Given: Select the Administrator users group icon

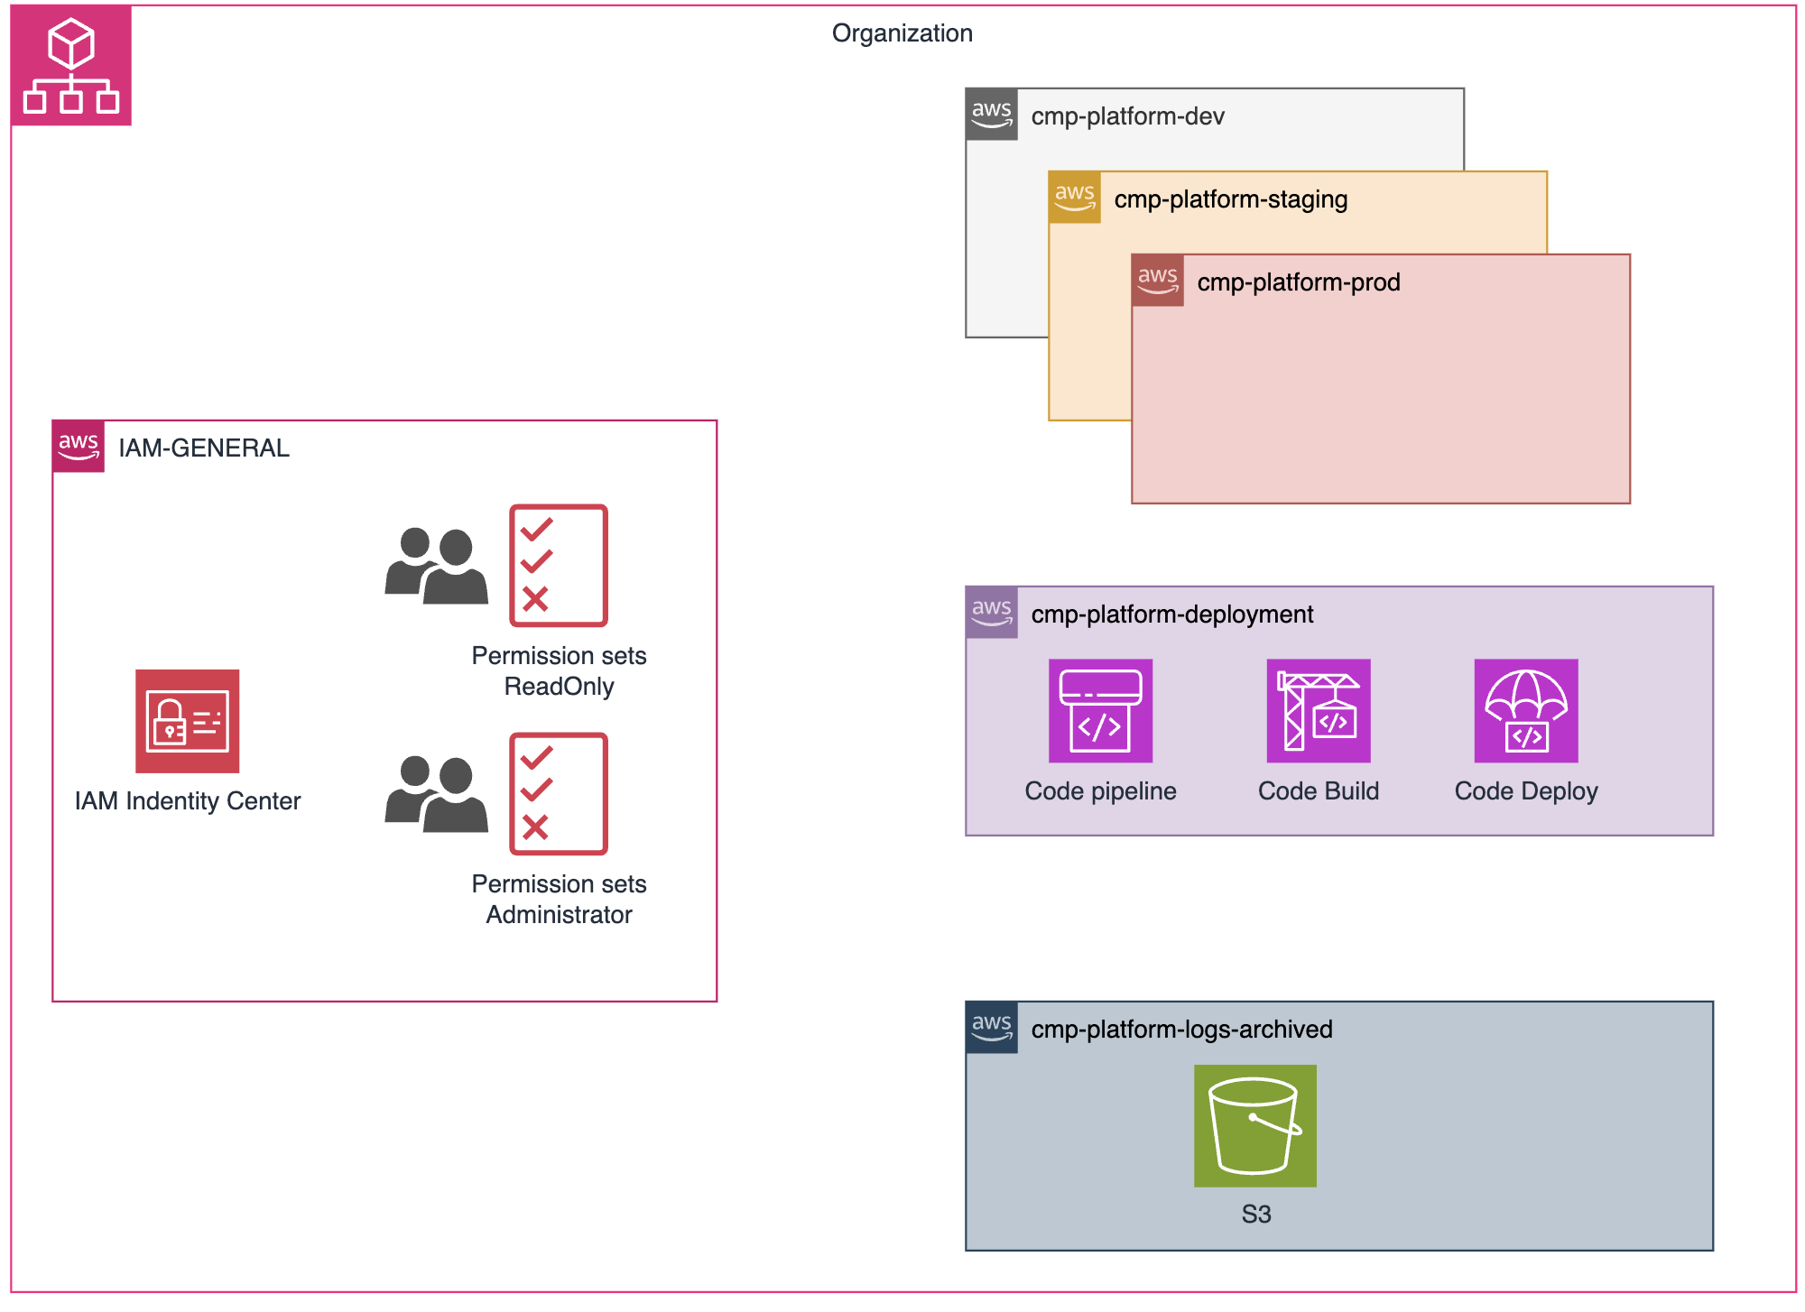Looking at the screenshot, I should click(x=436, y=794).
